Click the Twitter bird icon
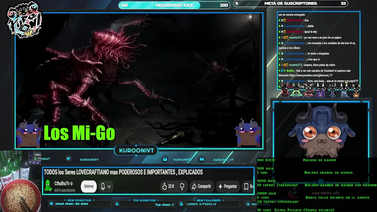The width and height of the screenshot is (377, 212). click(68, 159)
